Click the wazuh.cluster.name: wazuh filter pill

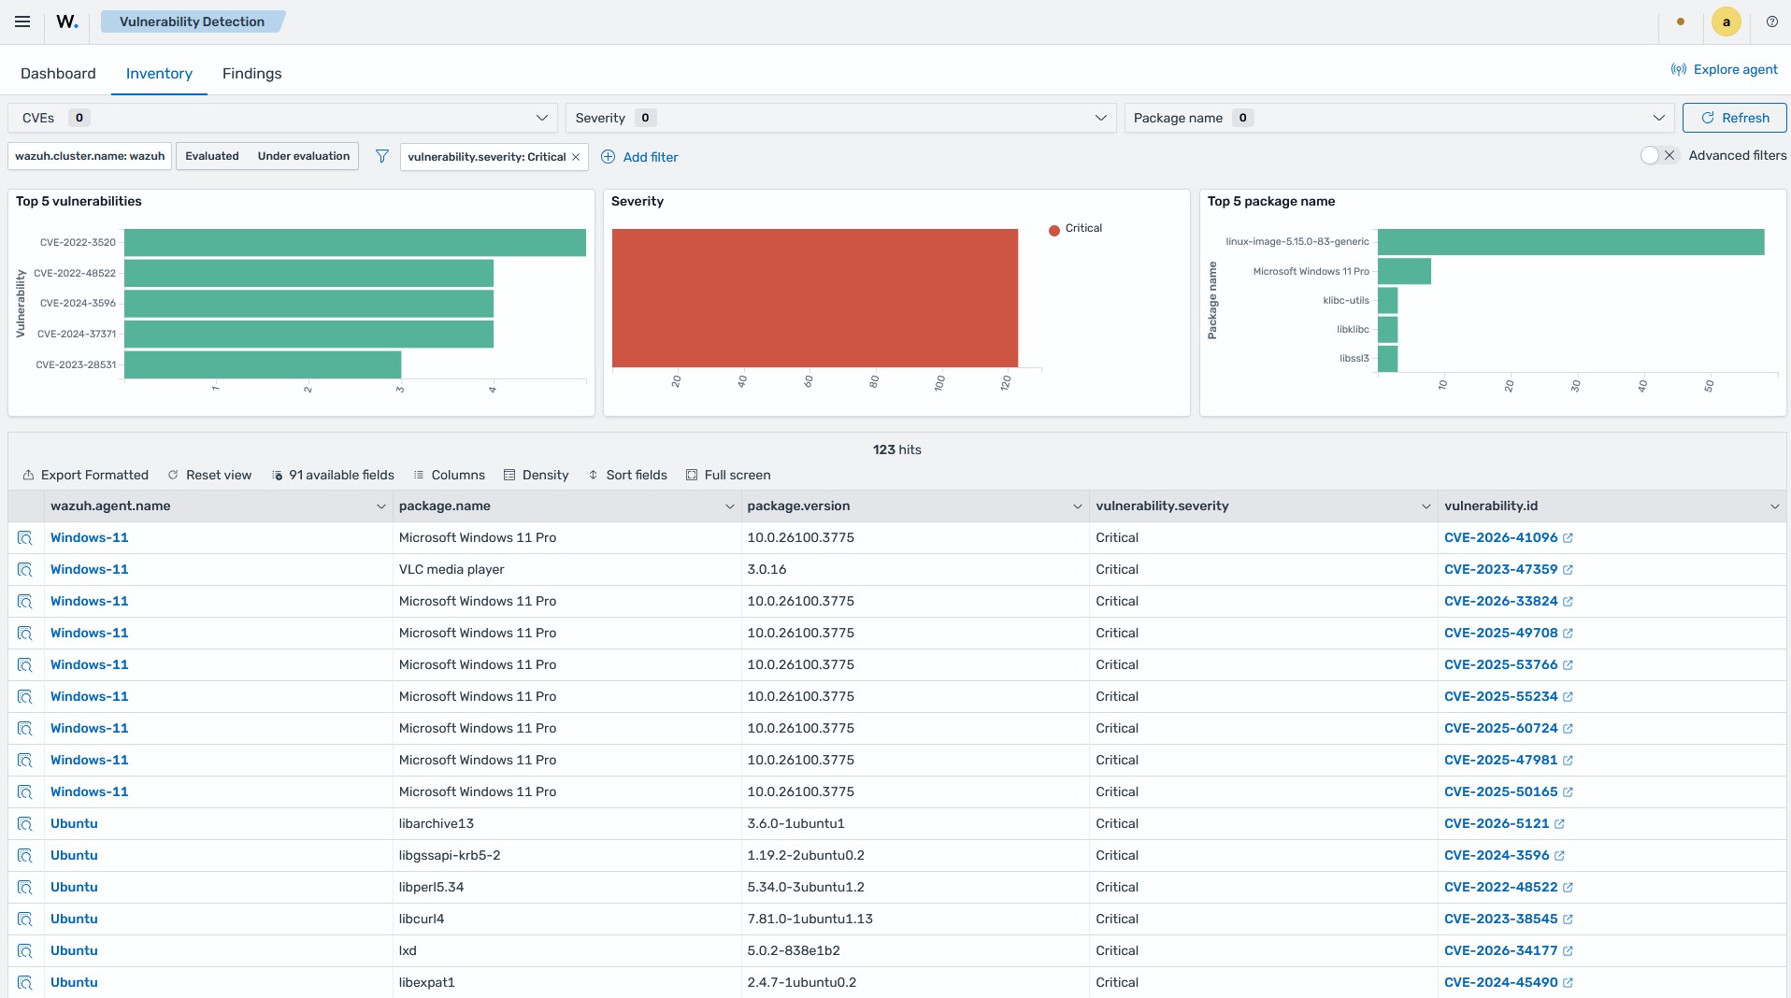tap(90, 156)
